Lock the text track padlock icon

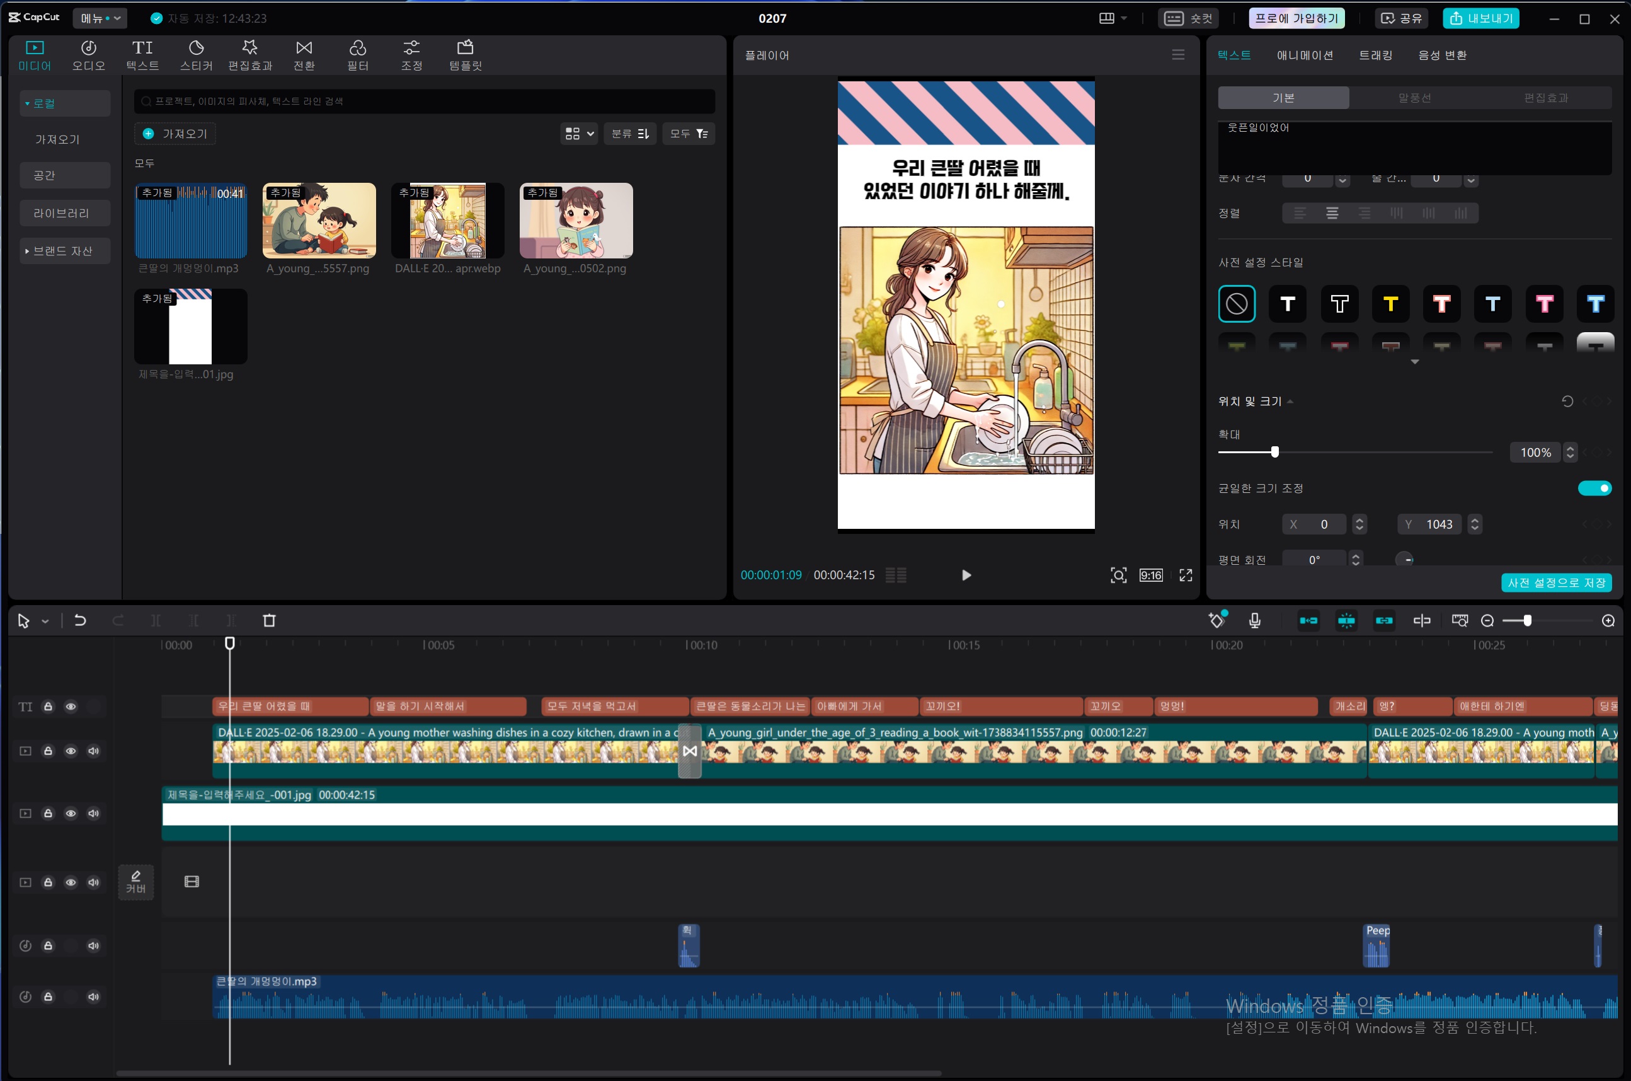click(49, 707)
